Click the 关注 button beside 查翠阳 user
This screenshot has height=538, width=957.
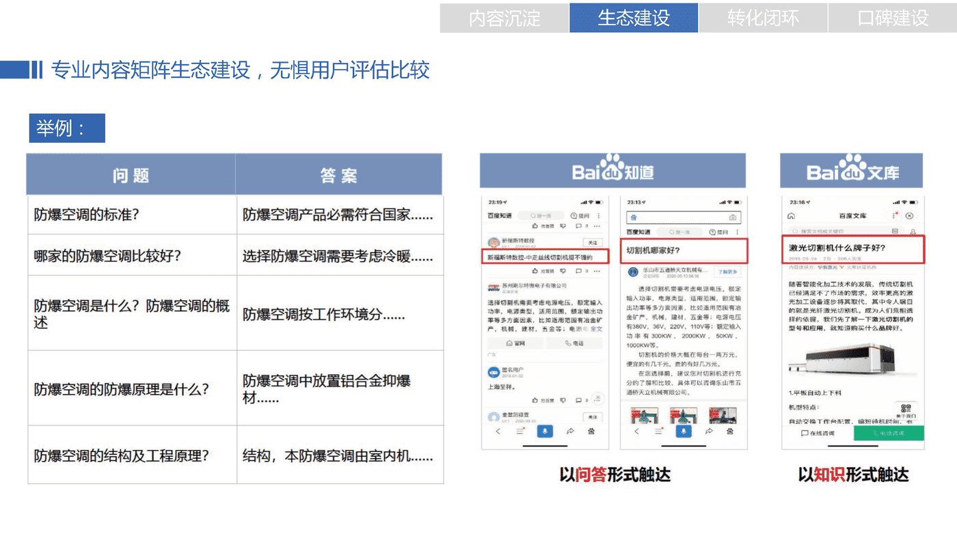(x=592, y=416)
